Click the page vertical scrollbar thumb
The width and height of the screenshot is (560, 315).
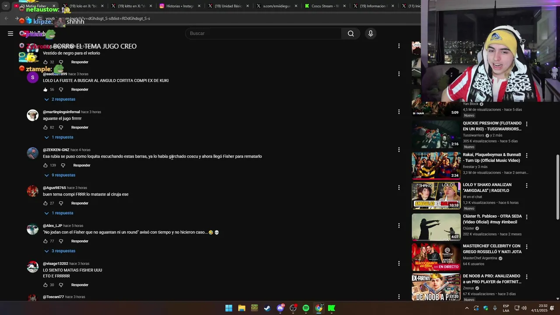pyautogui.click(x=557, y=187)
